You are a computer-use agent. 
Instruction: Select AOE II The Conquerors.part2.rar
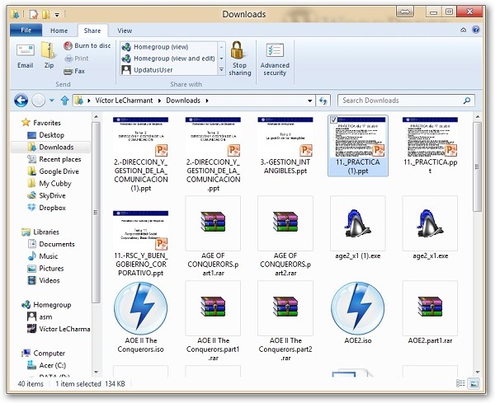click(285, 321)
